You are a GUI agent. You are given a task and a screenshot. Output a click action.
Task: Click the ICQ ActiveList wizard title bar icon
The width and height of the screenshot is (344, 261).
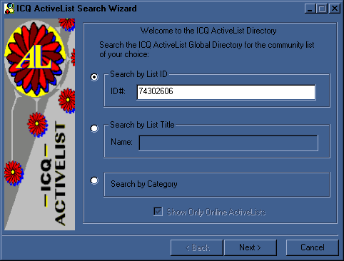(x=9, y=9)
